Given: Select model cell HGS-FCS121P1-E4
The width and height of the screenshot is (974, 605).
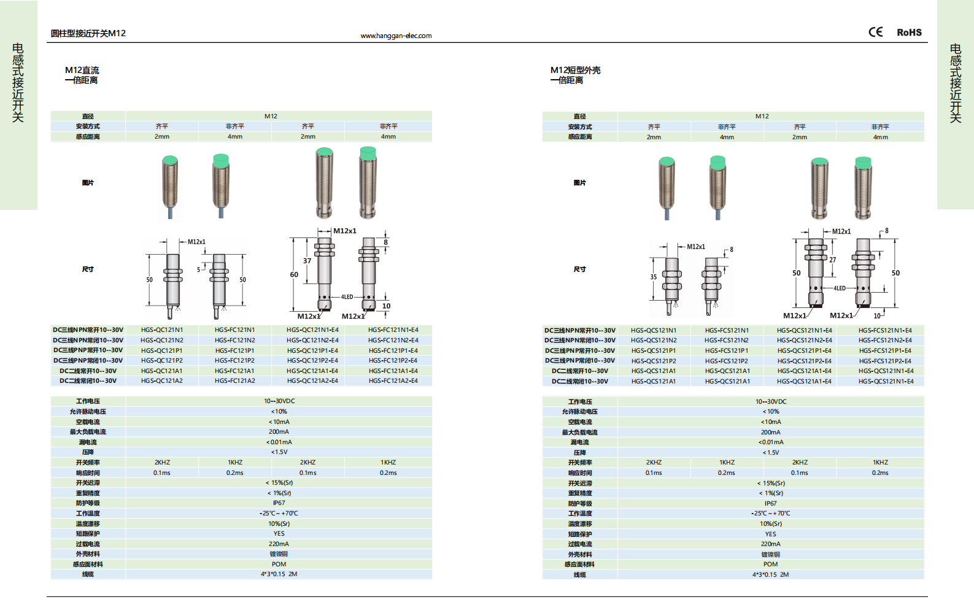Looking at the screenshot, I should point(885,351).
